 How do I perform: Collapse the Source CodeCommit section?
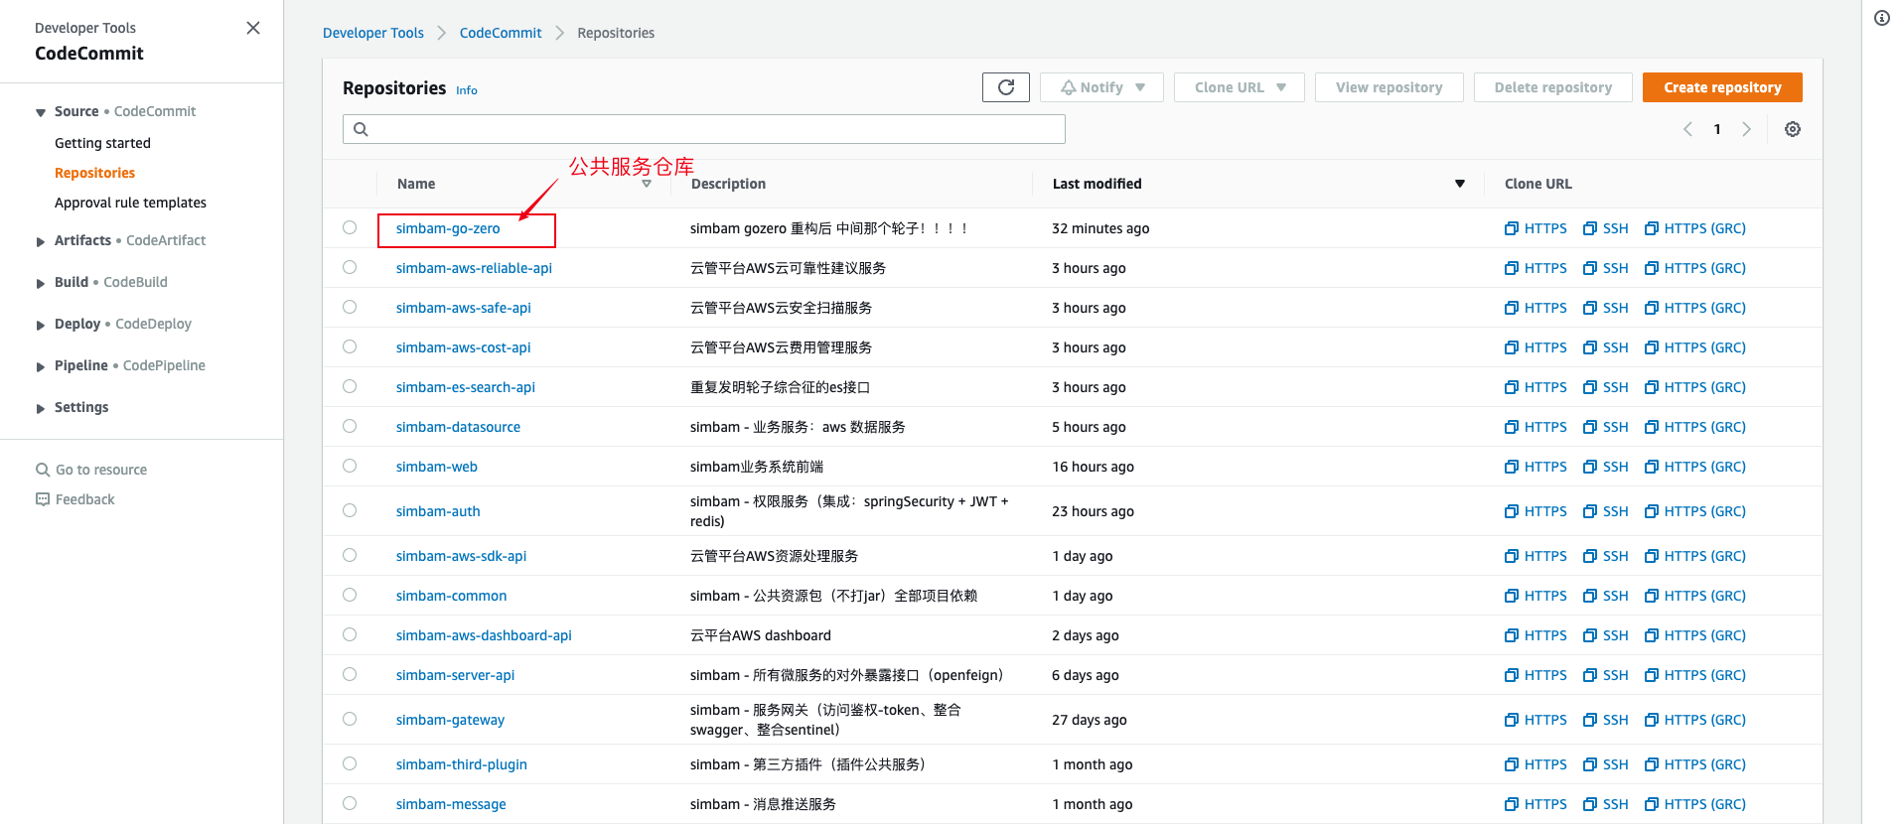click(x=41, y=112)
